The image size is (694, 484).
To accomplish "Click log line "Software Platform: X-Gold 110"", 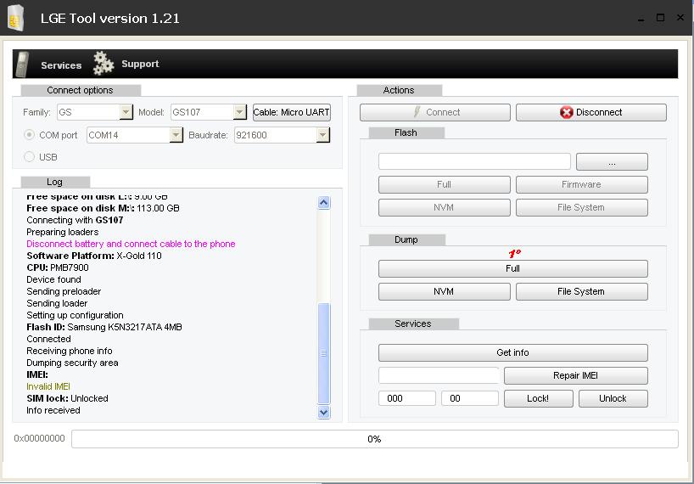I will pyautogui.click(x=94, y=256).
